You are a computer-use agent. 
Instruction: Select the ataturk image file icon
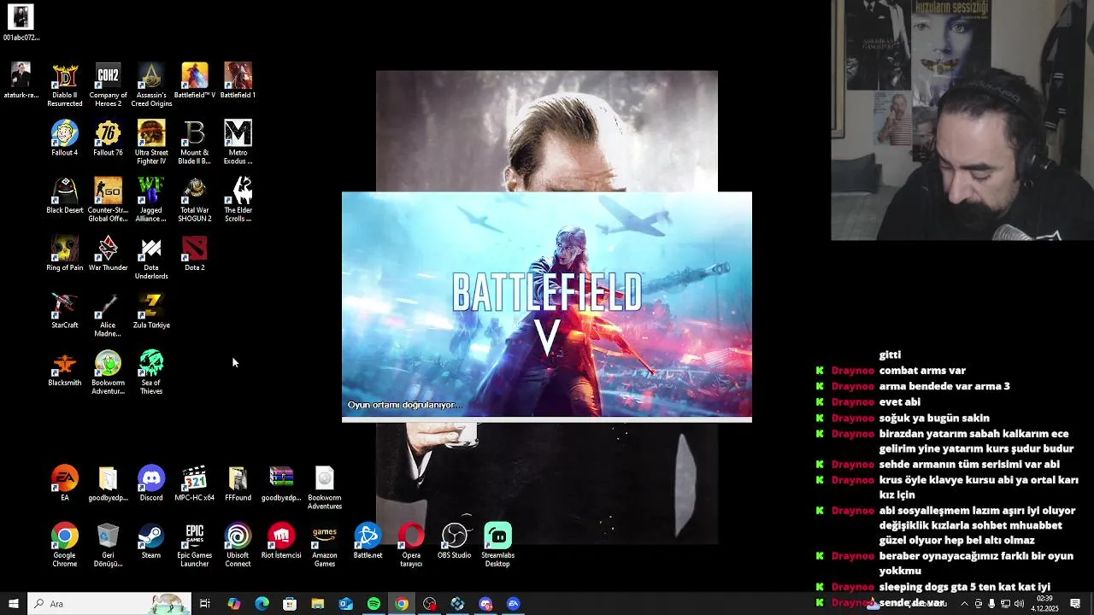click(x=21, y=80)
